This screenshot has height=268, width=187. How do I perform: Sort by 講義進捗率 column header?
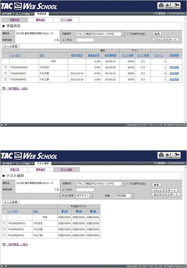click(x=93, y=55)
